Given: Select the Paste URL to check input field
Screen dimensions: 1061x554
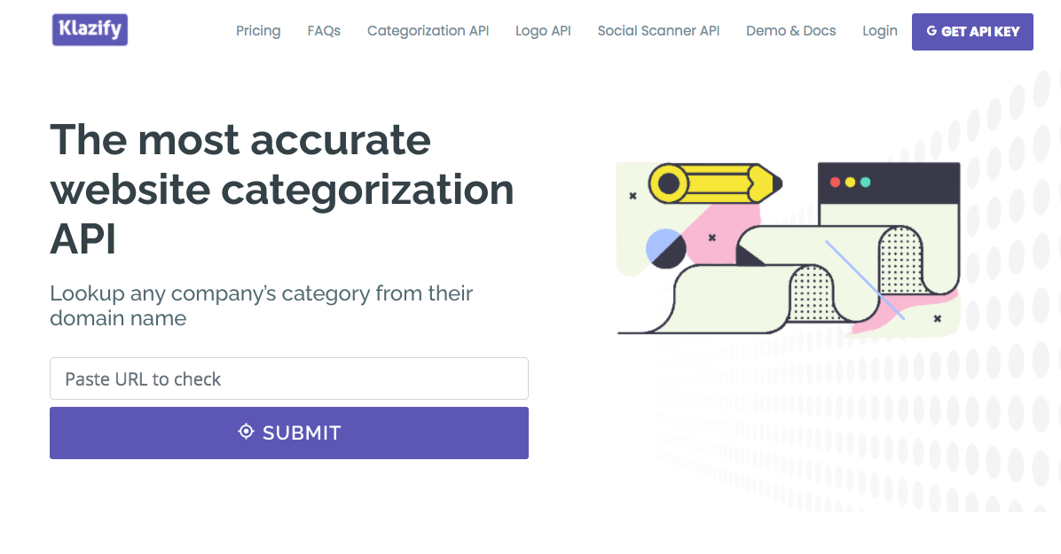Looking at the screenshot, I should [x=288, y=378].
